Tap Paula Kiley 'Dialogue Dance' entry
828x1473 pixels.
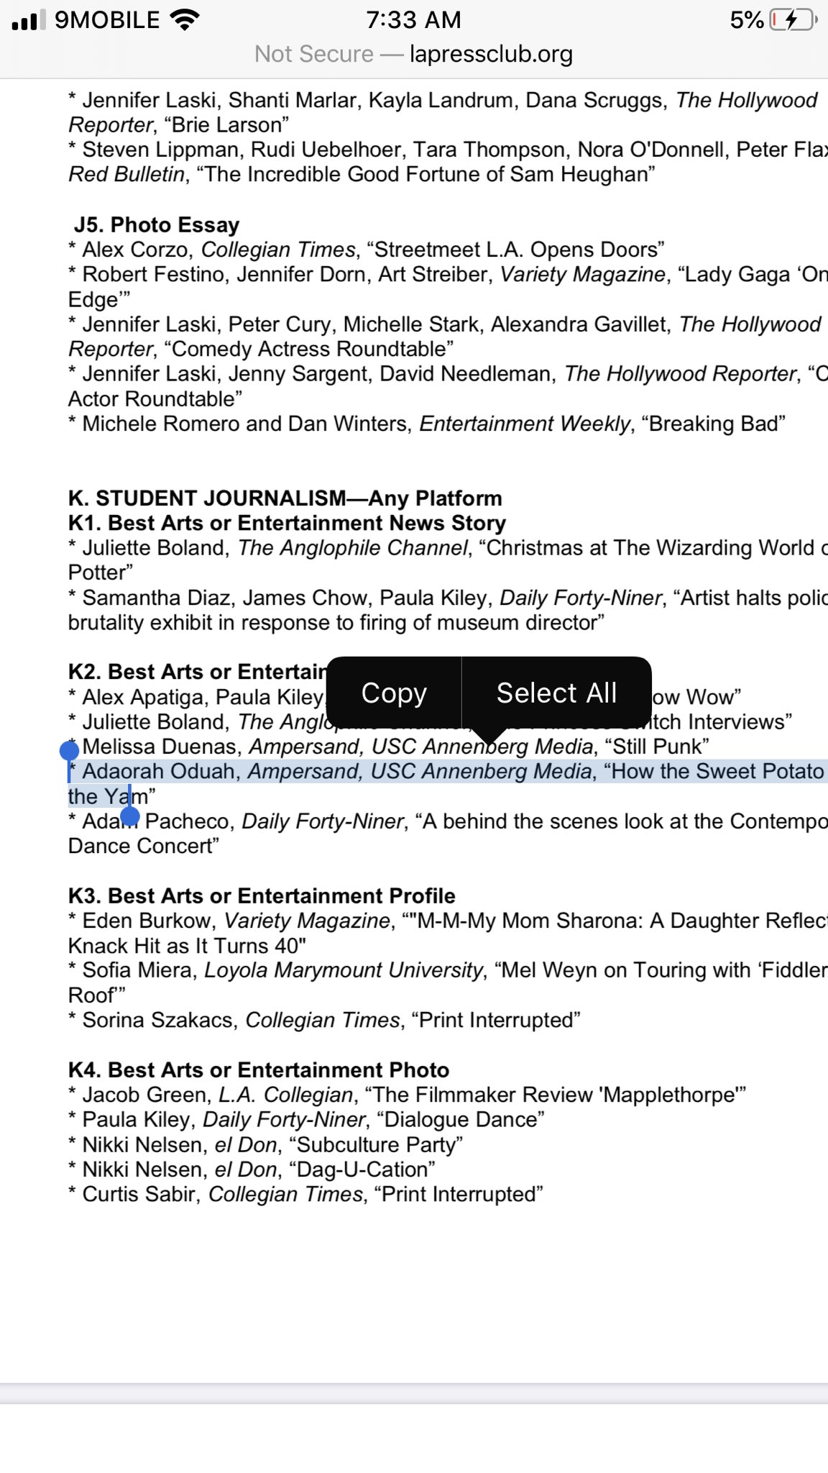click(307, 1119)
